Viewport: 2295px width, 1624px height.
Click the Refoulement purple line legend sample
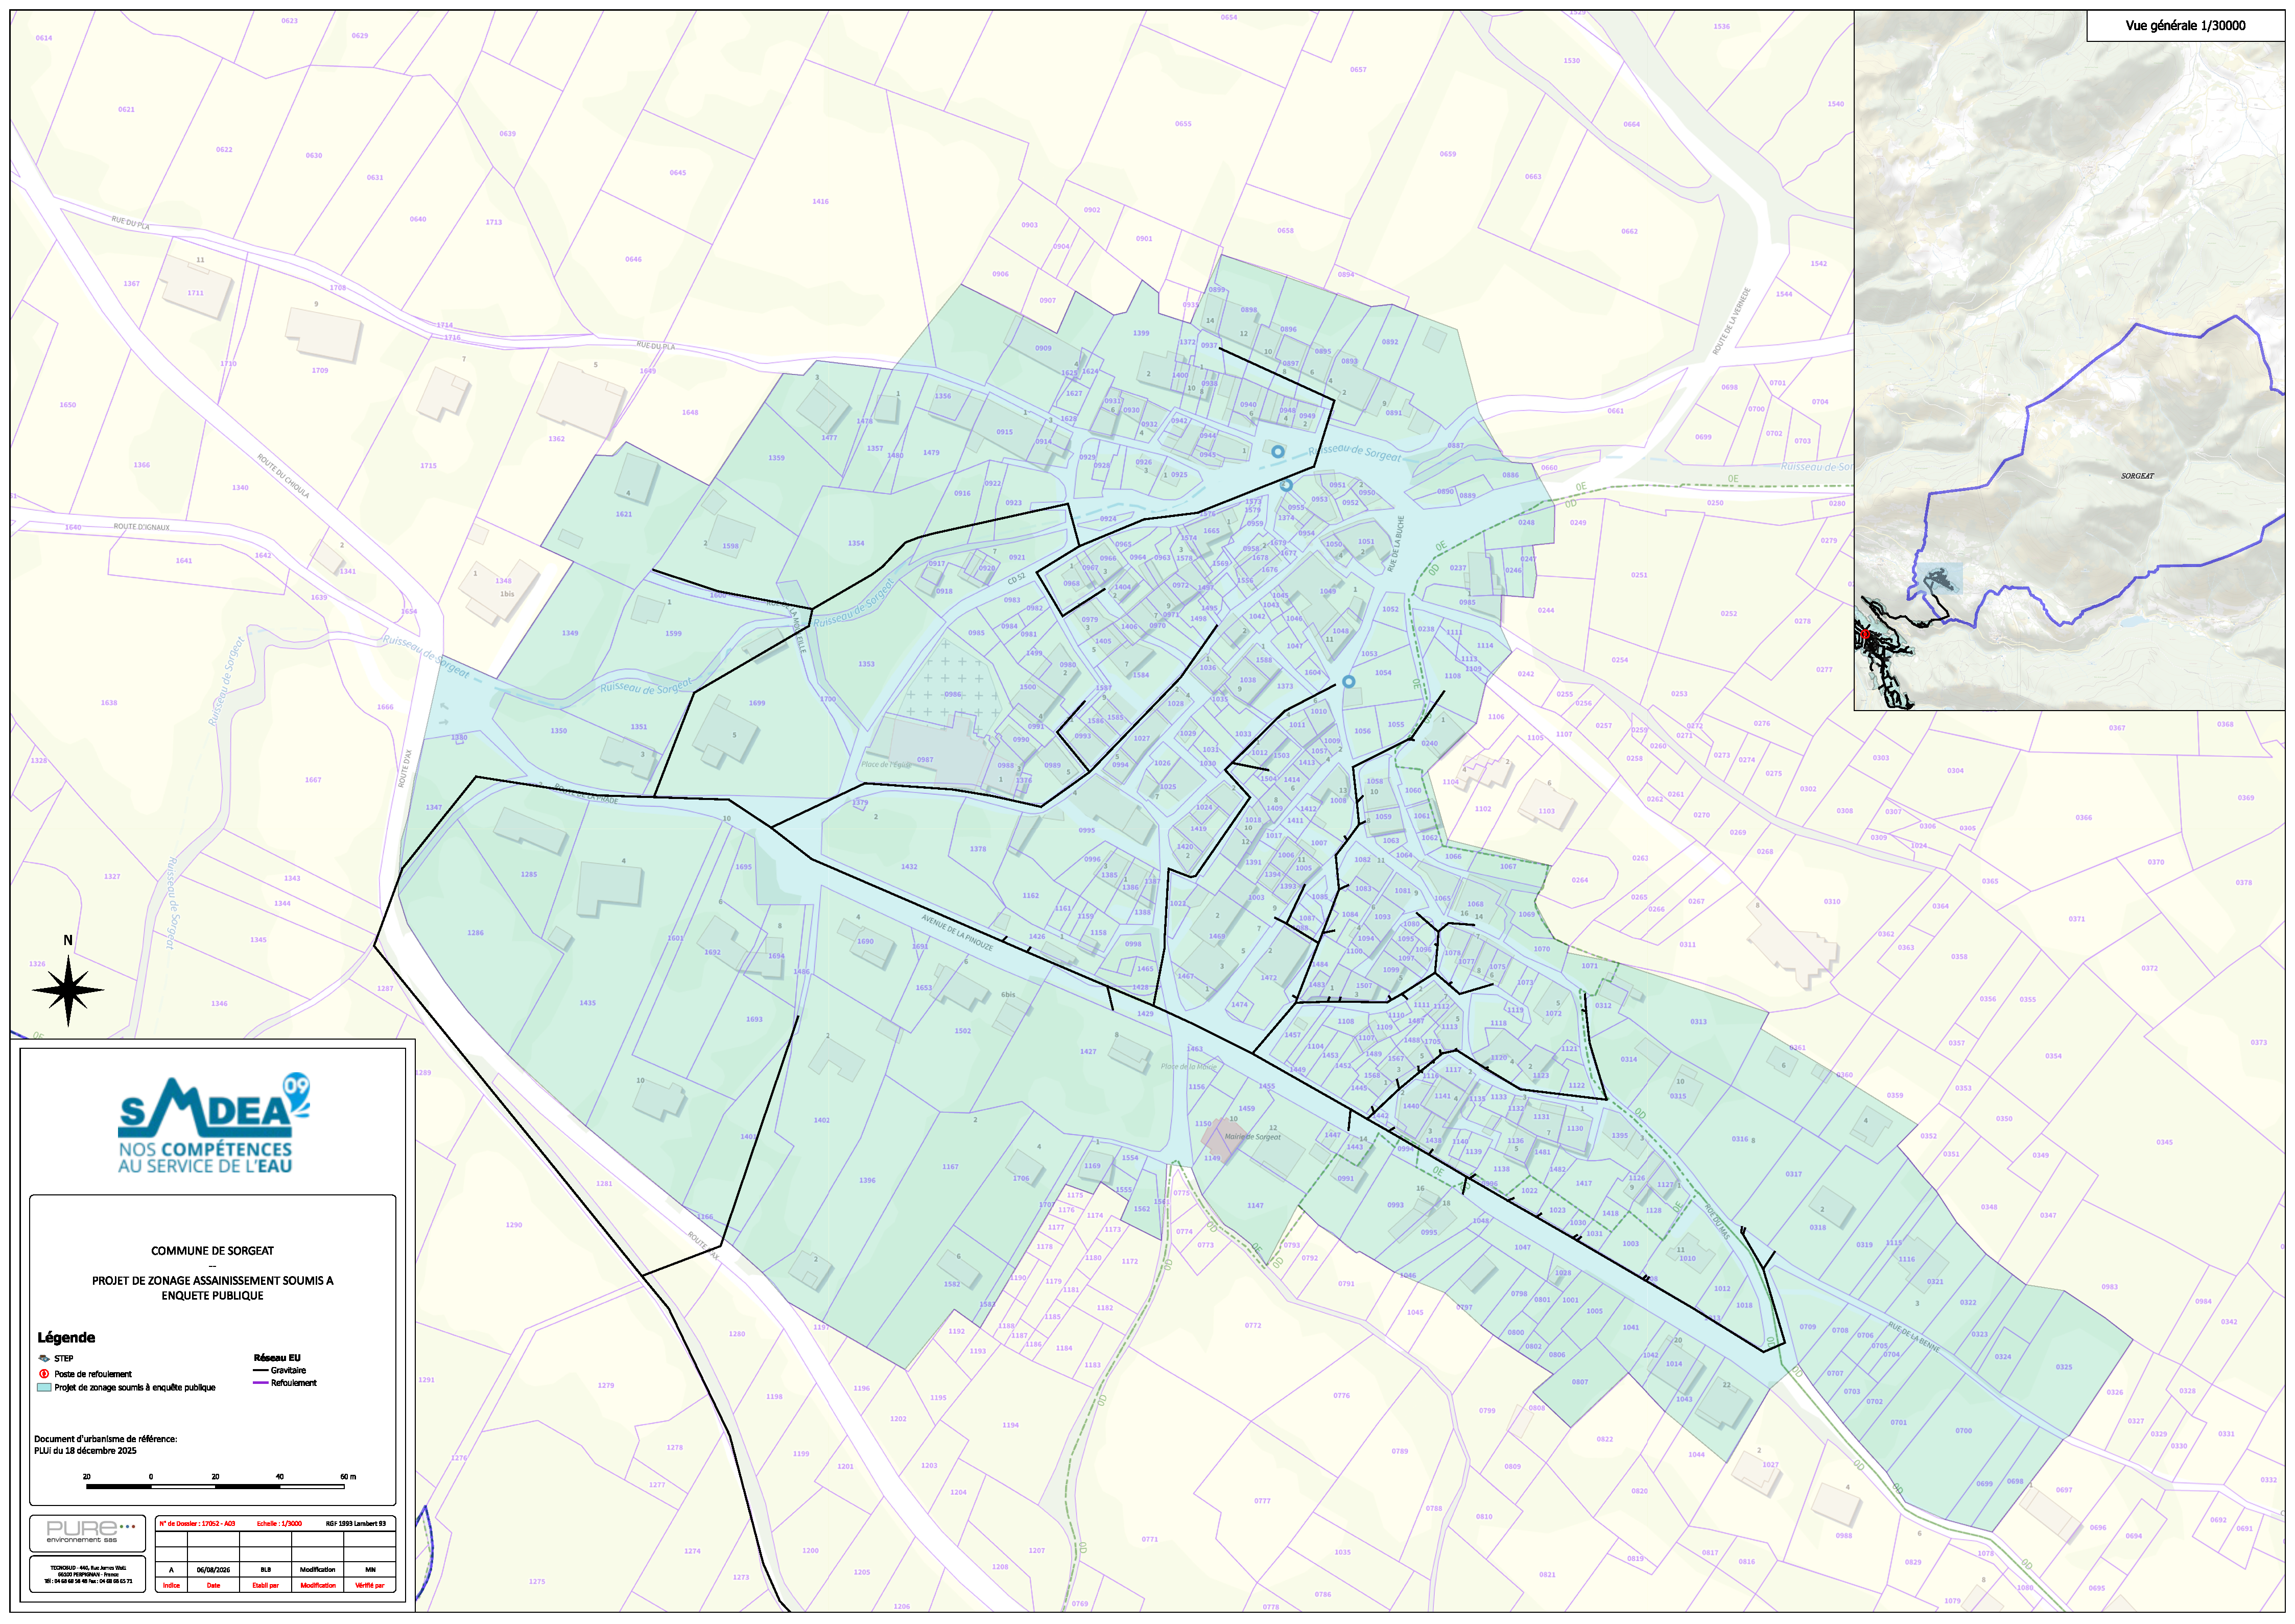tap(261, 1383)
